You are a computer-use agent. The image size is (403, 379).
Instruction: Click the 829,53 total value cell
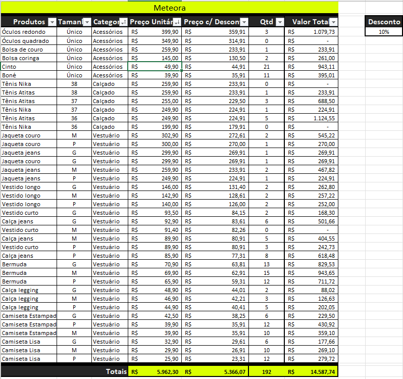tap(311, 264)
